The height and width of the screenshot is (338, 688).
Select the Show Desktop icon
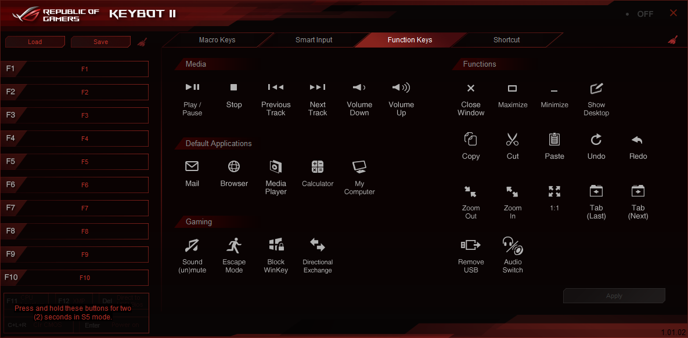click(596, 88)
